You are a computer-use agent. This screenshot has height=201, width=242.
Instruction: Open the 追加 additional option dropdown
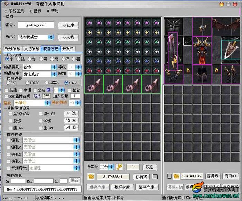pos(78,74)
